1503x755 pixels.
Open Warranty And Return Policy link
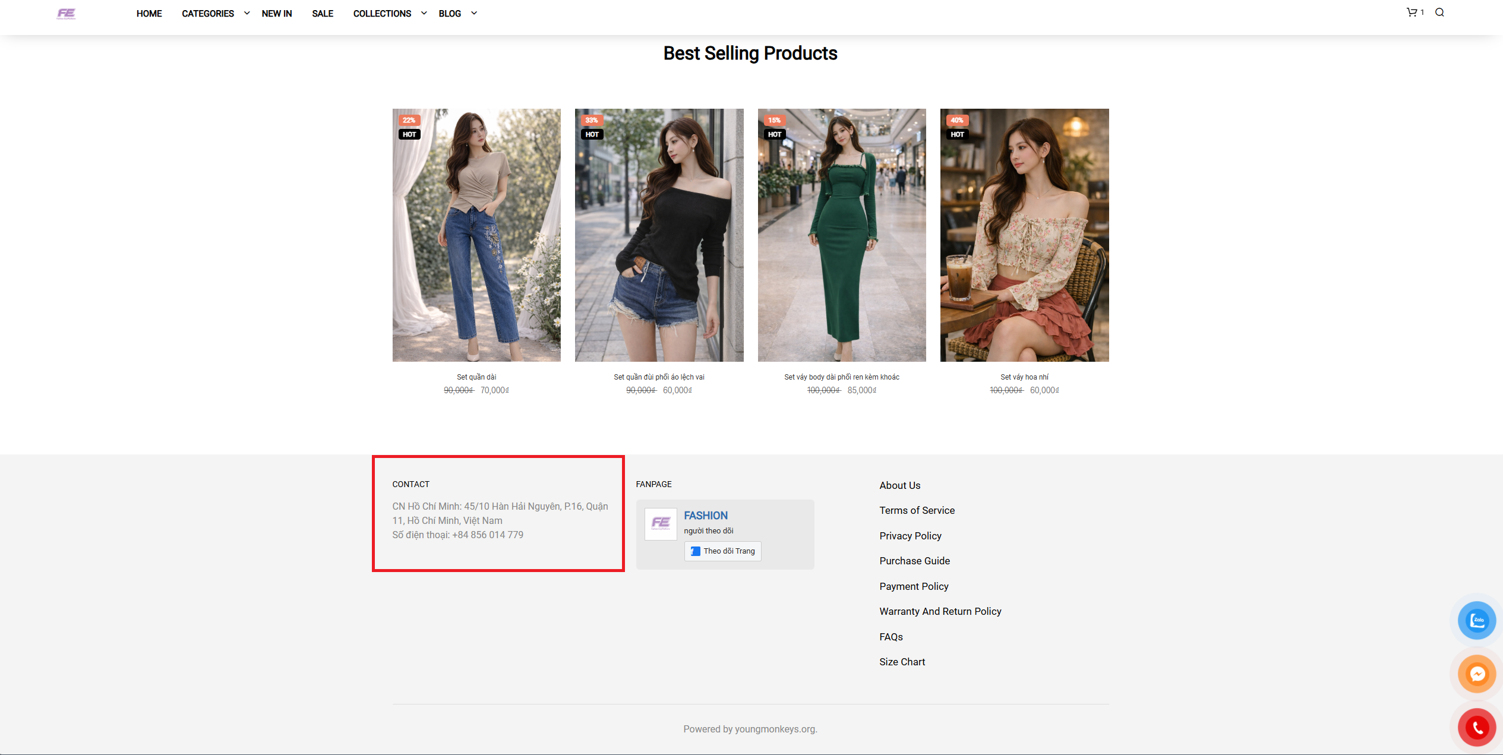(x=940, y=611)
